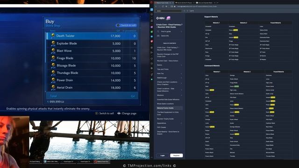The height and width of the screenshot is (168, 299).
Task: Click the Change page hint in game
Action: click(x=127, y=113)
